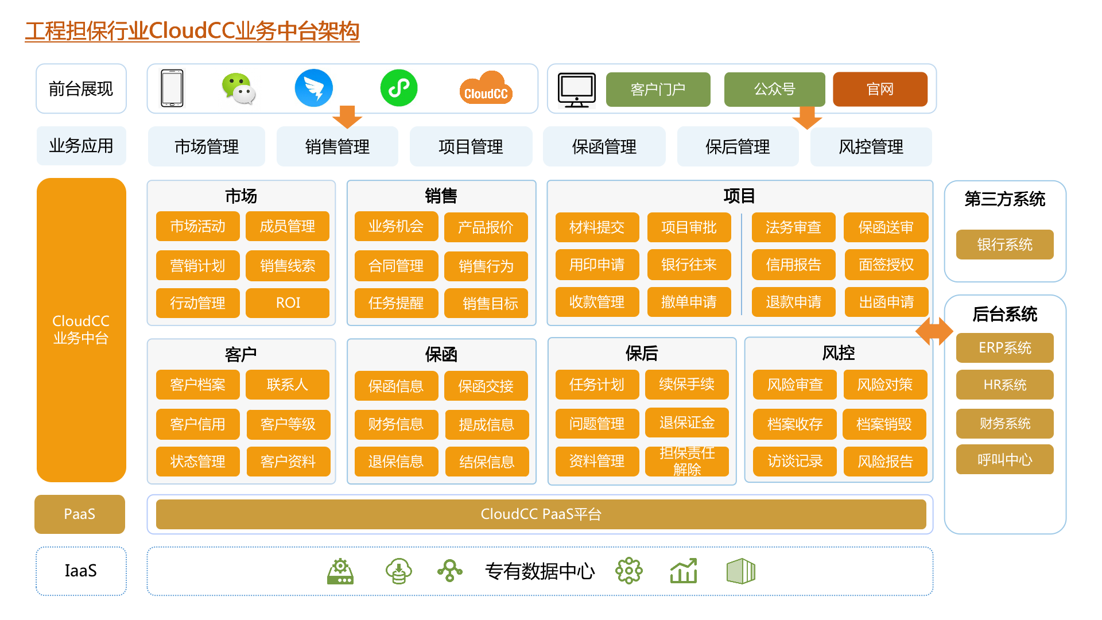Open the title link 工程担保行业CloudCC业务中台架构
Viewport: 1102px width, 620px height.
pos(192,31)
